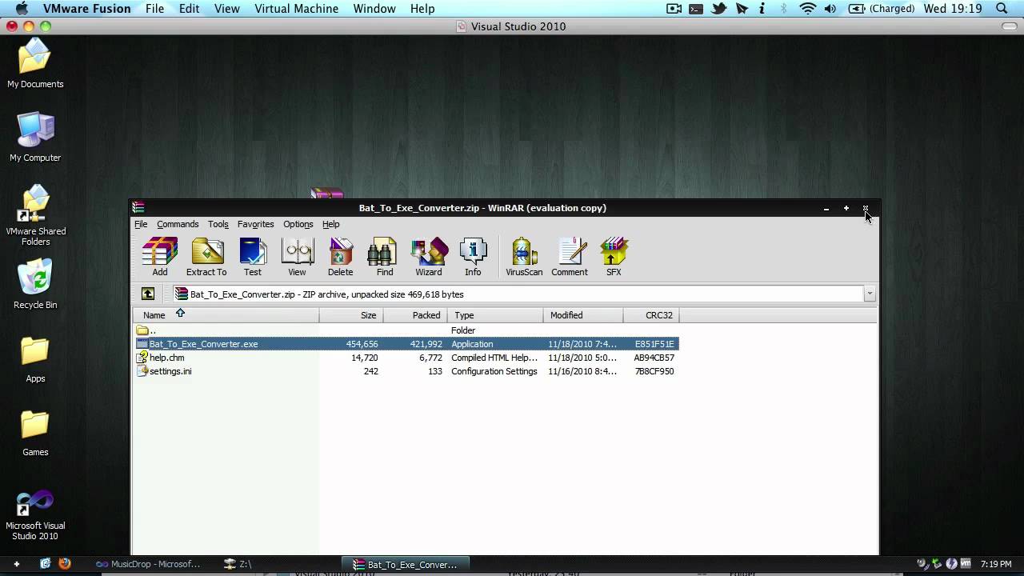The height and width of the screenshot is (576, 1024).
Task: Click the 454,656 size value
Action: coord(362,344)
